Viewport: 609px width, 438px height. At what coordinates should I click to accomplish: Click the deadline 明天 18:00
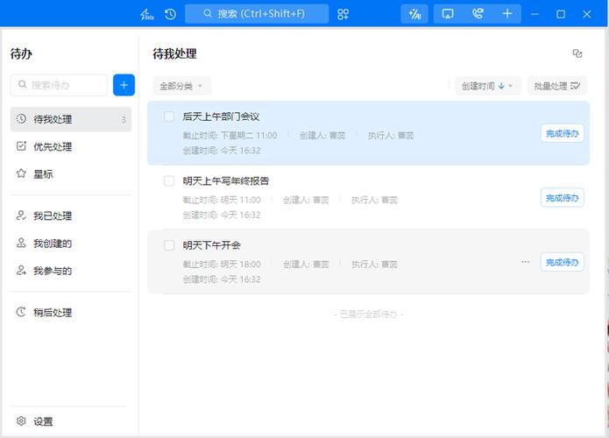240,265
